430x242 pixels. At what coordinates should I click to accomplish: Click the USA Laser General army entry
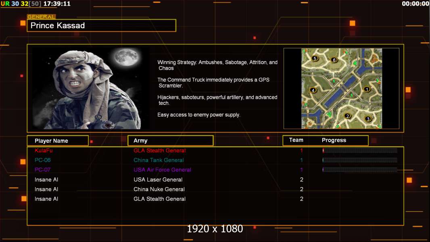click(158, 179)
